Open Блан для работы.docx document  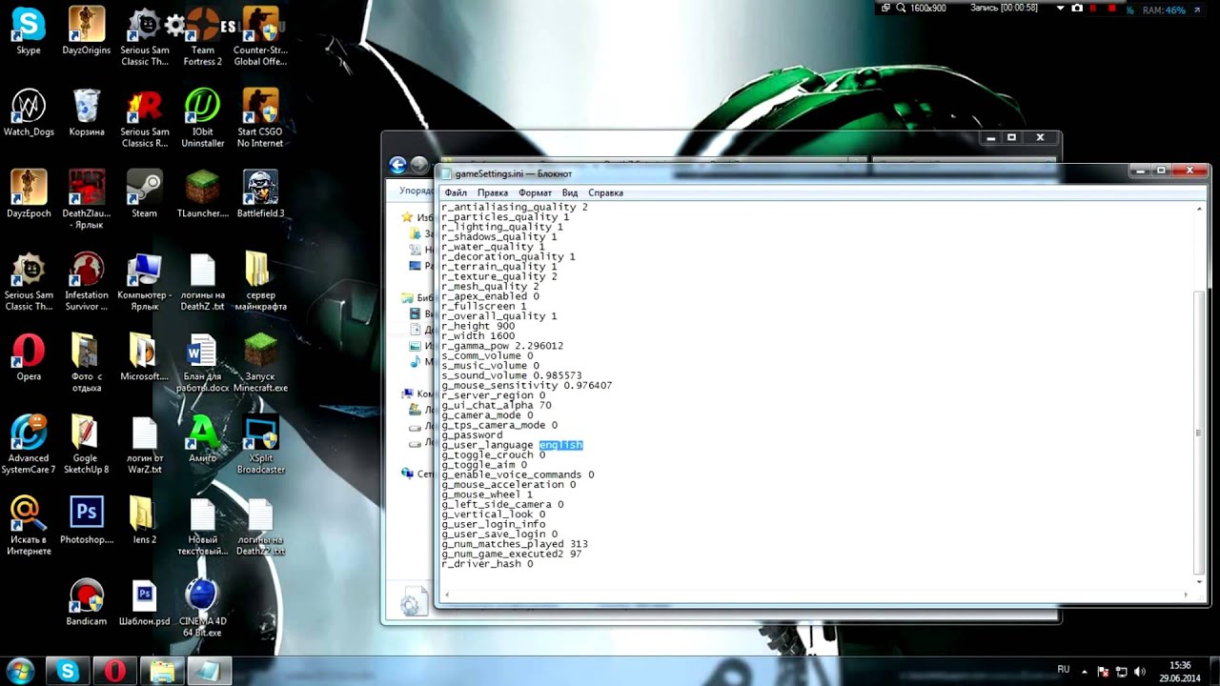click(x=202, y=363)
